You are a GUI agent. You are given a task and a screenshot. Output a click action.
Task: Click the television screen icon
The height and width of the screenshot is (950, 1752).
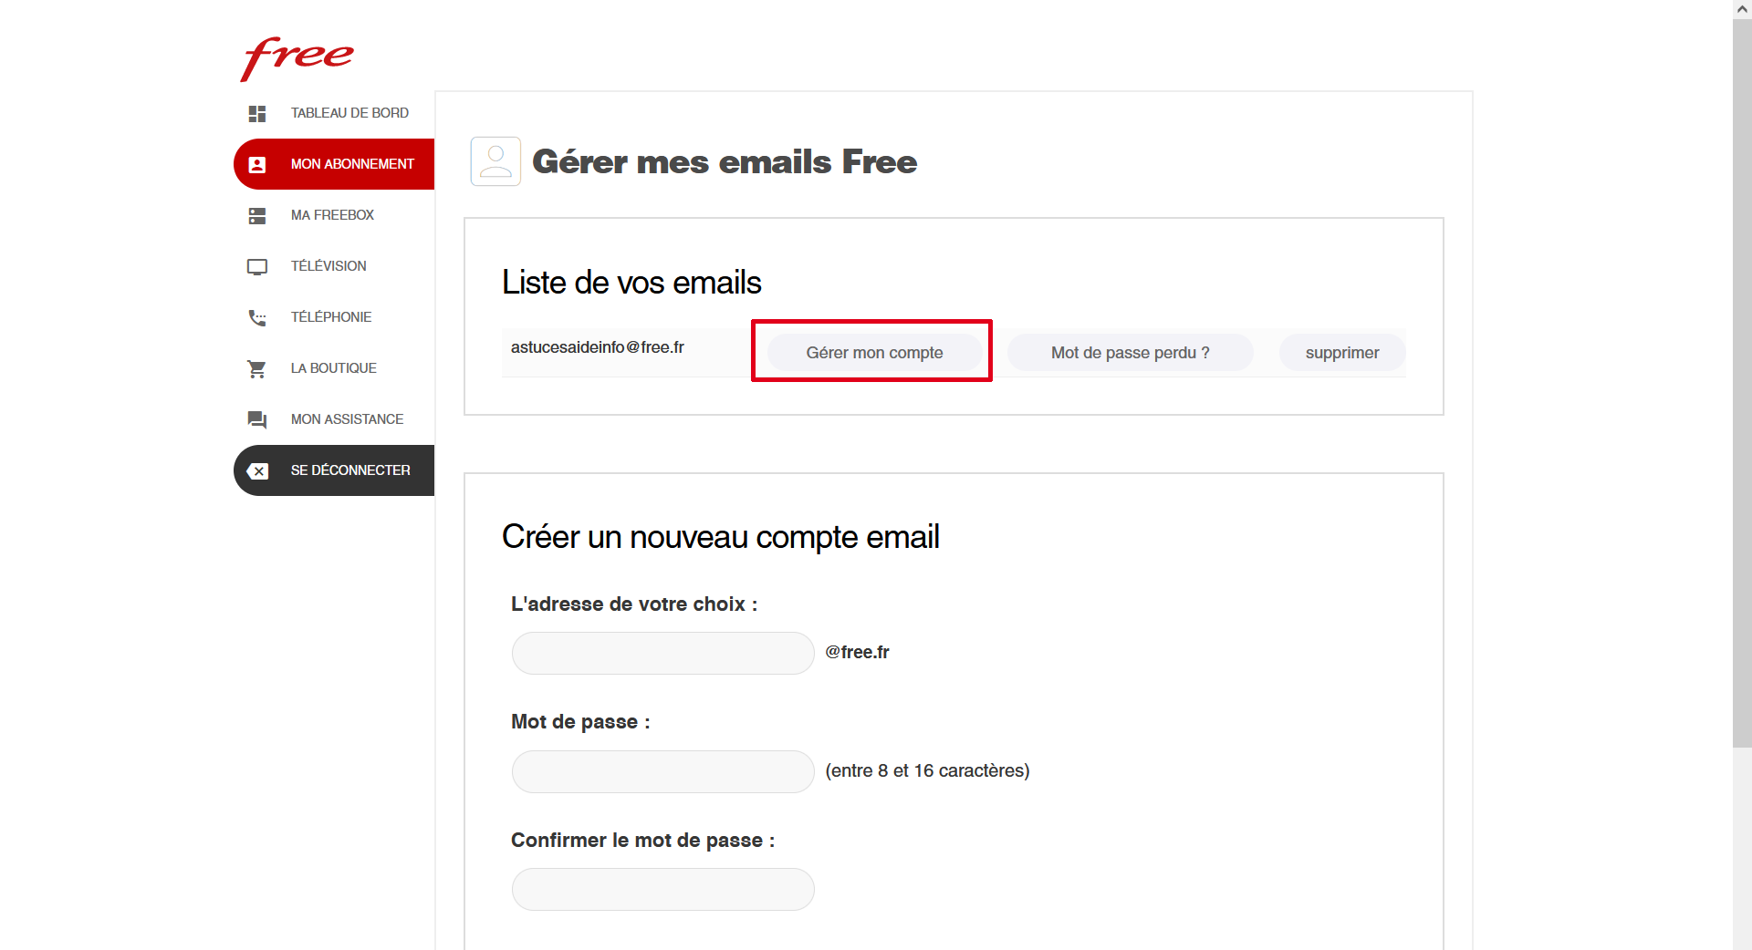coord(257,266)
